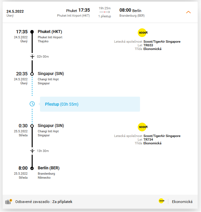The image size is (201, 212).
Task: Click flight number TR653
Action: pyautogui.click(x=148, y=45)
